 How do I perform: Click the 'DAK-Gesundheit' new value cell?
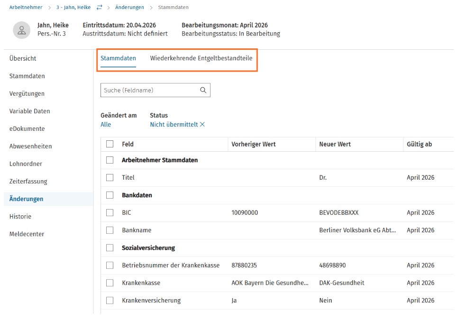pos(342,283)
